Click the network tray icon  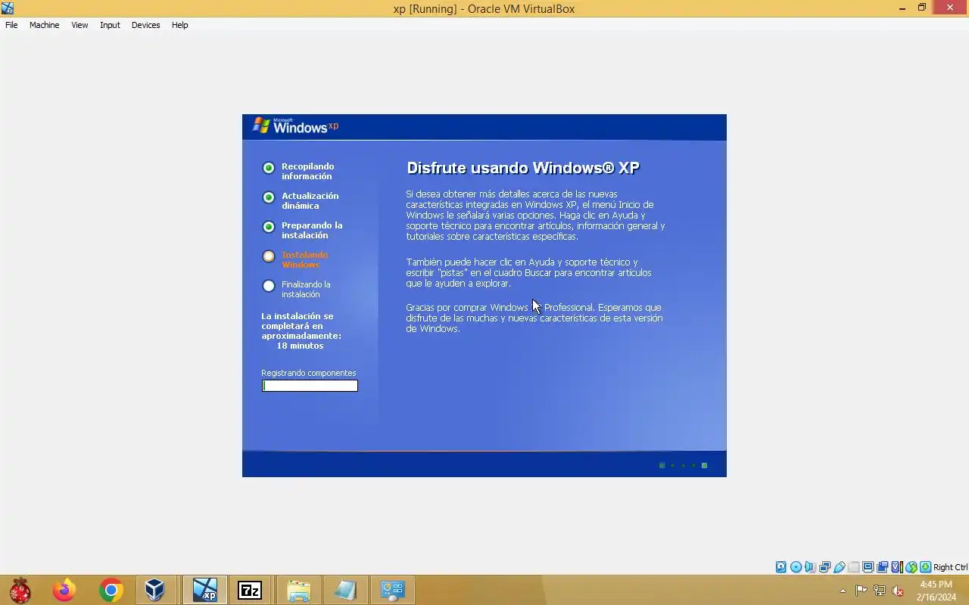880,591
